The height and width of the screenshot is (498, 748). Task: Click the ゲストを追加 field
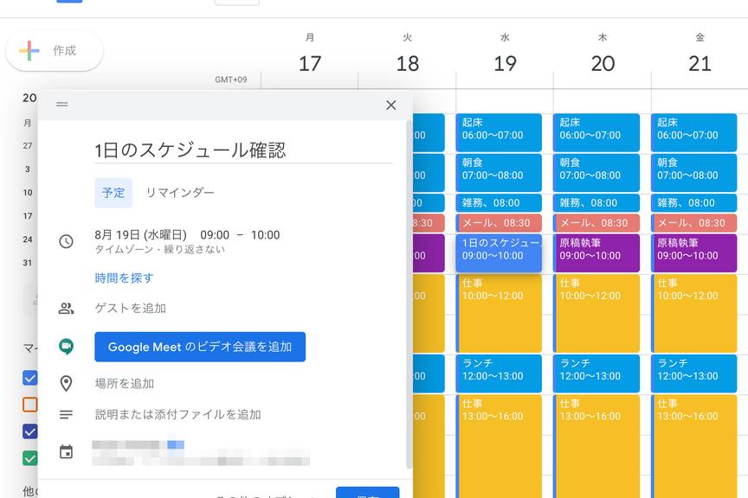(130, 309)
